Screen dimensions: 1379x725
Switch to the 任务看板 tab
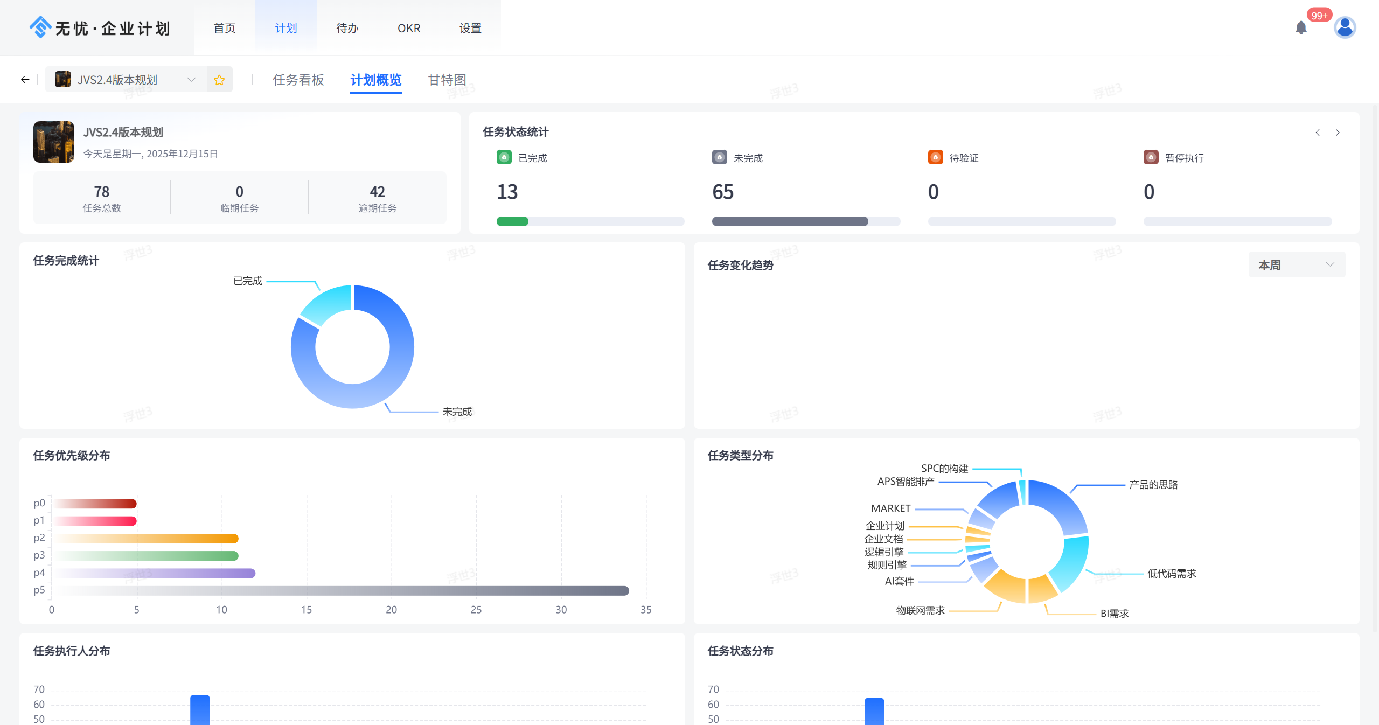click(298, 80)
